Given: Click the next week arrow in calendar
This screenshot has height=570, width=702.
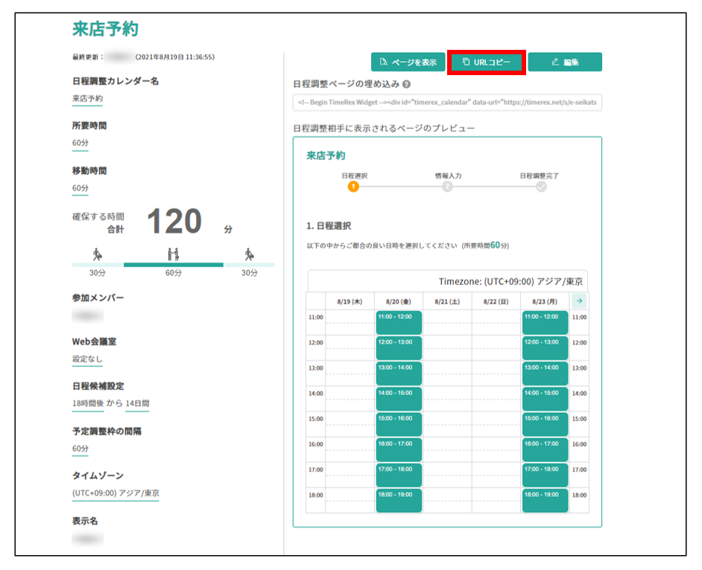Looking at the screenshot, I should click(578, 301).
